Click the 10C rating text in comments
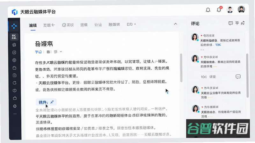Image resolution: width=255 pixels, height=143 pixels. click(x=204, y=77)
